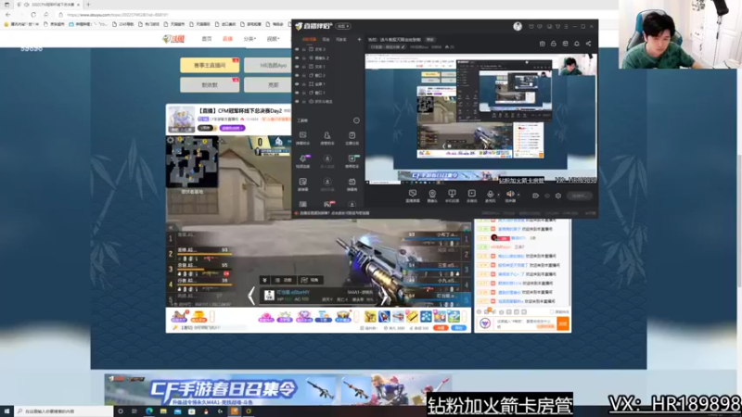The width and height of the screenshot is (742, 417).
Task: Toggle eye icon of the last source row
Action: (x=297, y=101)
